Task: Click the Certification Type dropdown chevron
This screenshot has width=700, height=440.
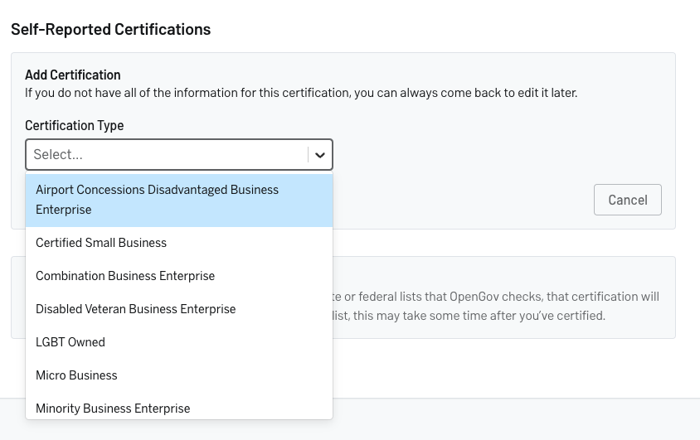Action: (319, 155)
